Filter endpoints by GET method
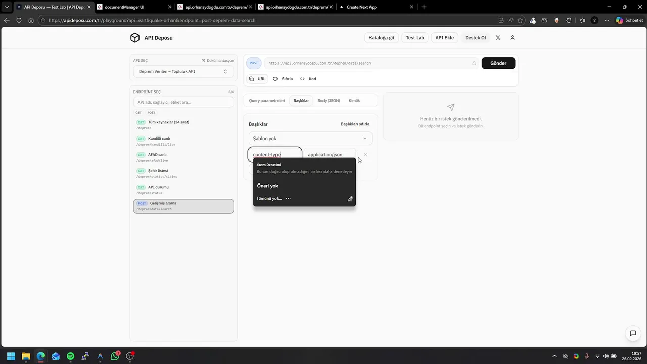 click(138, 112)
